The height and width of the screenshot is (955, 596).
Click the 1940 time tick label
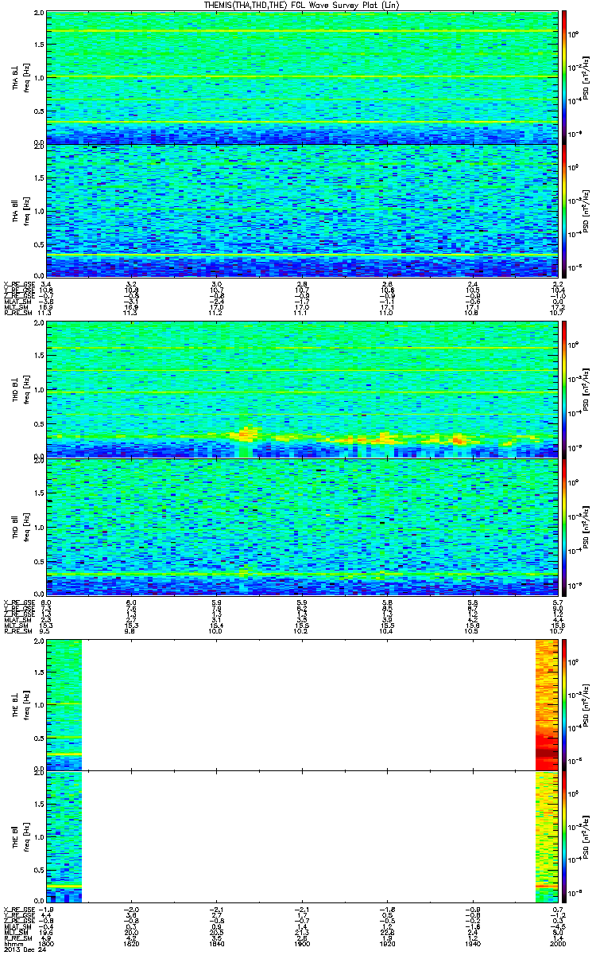coord(472,943)
